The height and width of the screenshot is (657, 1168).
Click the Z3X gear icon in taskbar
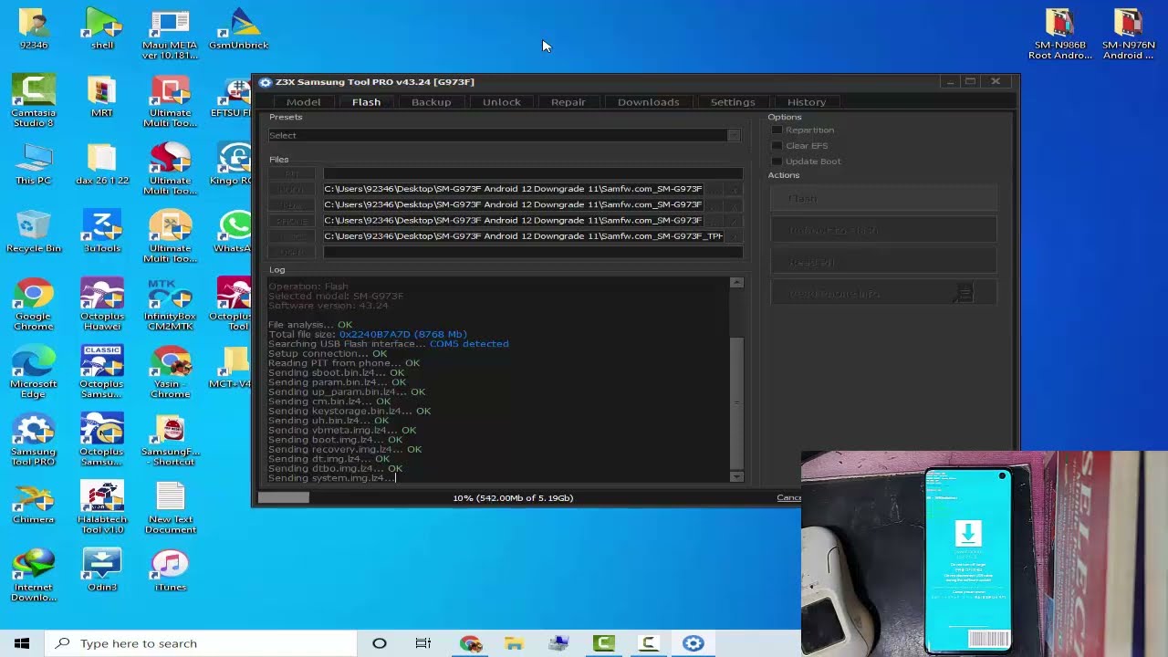point(693,643)
